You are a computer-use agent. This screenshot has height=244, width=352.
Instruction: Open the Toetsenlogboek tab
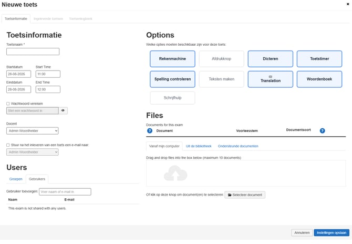(x=80, y=18)
